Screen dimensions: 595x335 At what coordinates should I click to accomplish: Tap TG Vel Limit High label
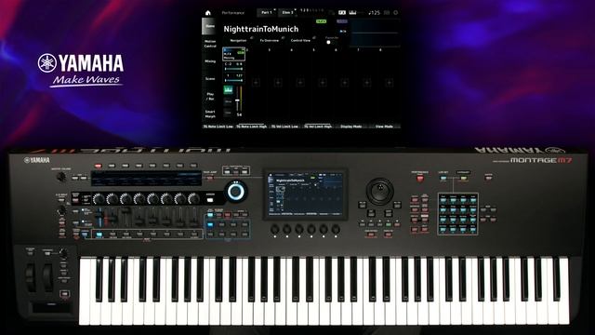click(x=318, y=127)
